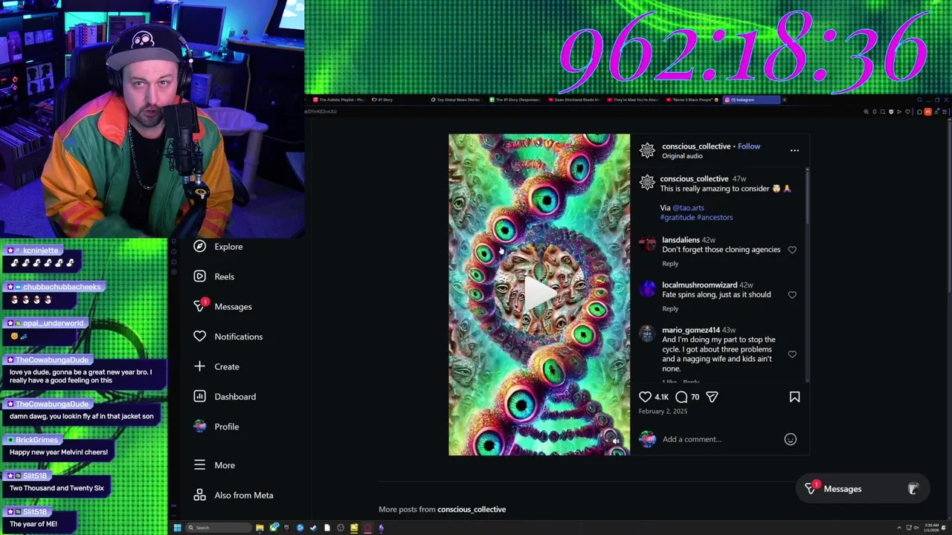Open the floating Messages button
Screen dimensions: 952x535
(863, 489)
